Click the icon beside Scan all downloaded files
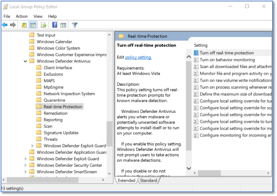 (x=196, y=67)
